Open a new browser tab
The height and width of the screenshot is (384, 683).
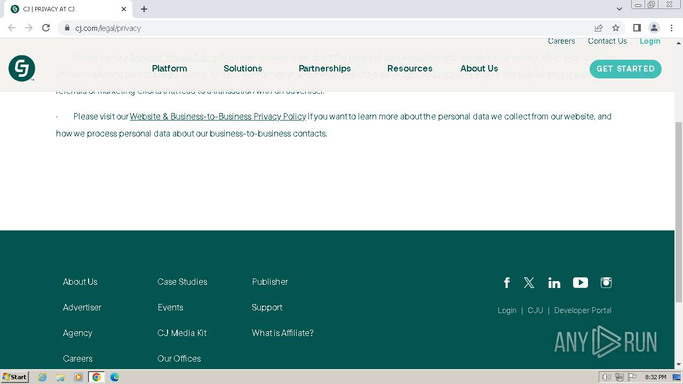pos(144,9)
